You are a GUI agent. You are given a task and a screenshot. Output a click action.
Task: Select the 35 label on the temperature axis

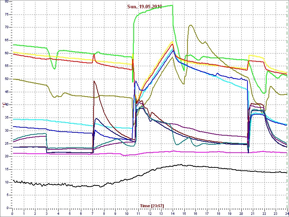coord(6,118)
